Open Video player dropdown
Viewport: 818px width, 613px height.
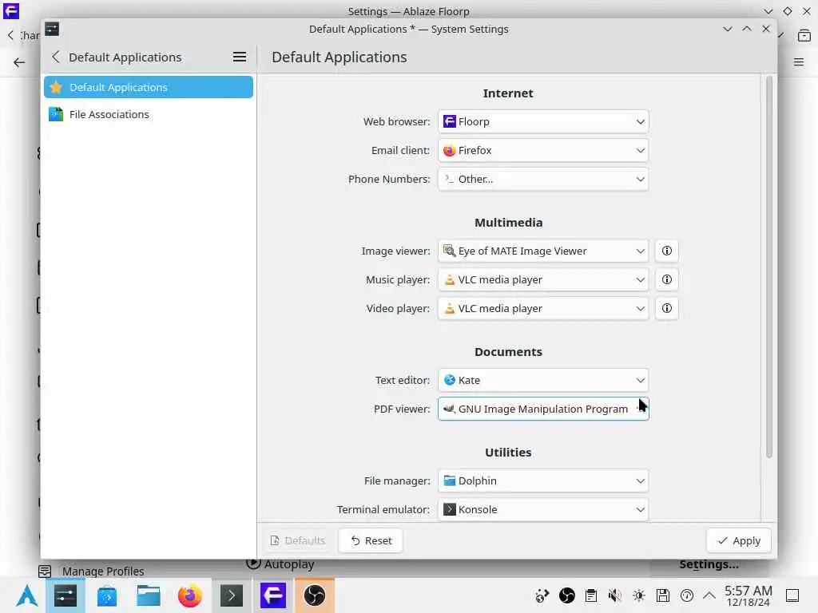click(543, 308)
